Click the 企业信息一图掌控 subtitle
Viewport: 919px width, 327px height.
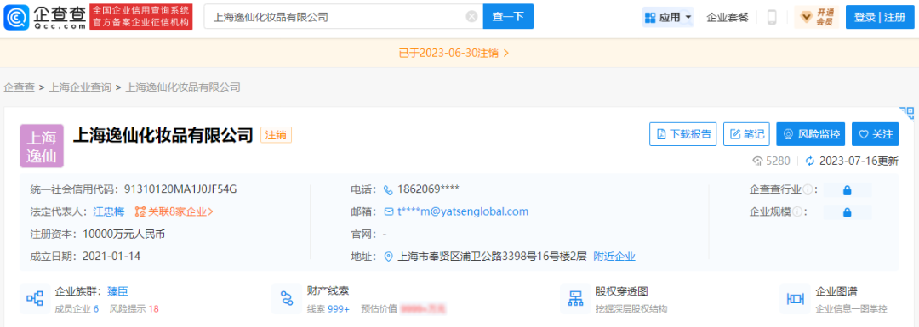[x=852, y=308]
